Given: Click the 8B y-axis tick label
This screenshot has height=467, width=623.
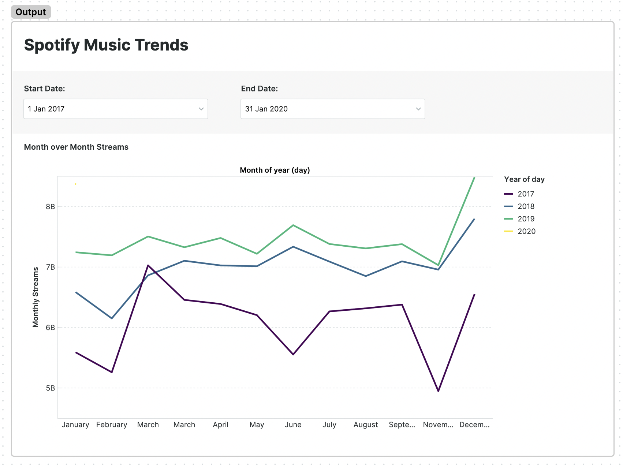Looking at the screenshot, I should coord(51,206).
